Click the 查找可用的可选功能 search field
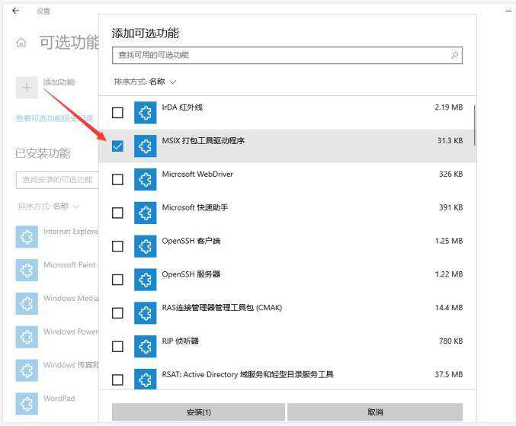Screen dimensions: 516x426 287,55
